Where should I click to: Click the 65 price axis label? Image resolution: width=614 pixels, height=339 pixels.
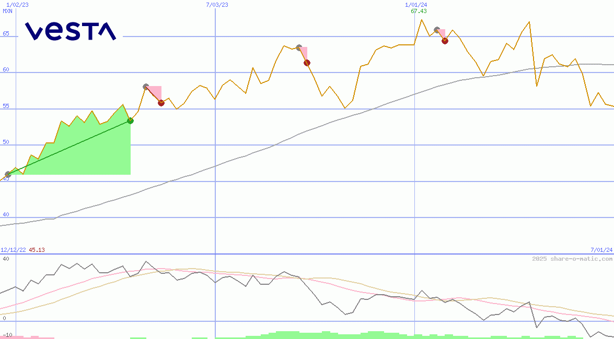pyautogui.click(x=6, y=34)
